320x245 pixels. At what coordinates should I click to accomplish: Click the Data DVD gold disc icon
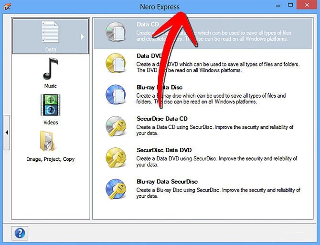click(116, 63)
